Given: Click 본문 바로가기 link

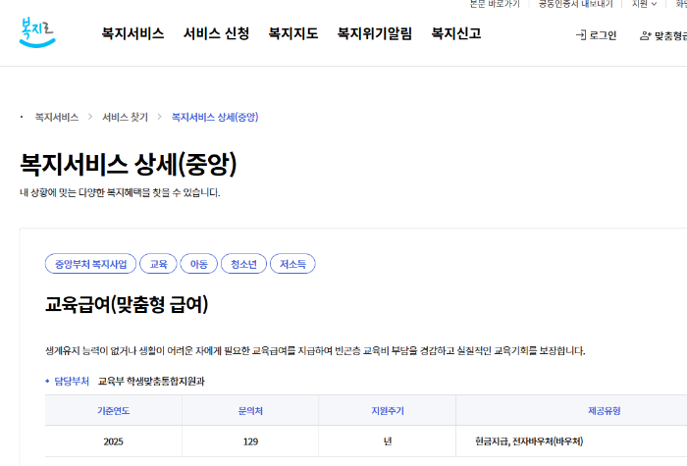Looking at the screenshot, I should click(495, 4).
